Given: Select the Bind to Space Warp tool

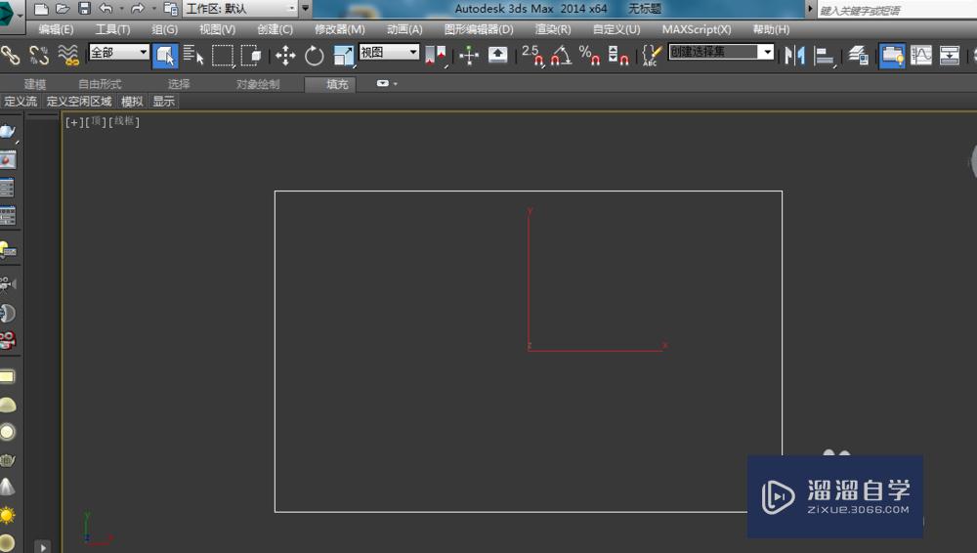Looking at the screenshot, I should [68, 56].
